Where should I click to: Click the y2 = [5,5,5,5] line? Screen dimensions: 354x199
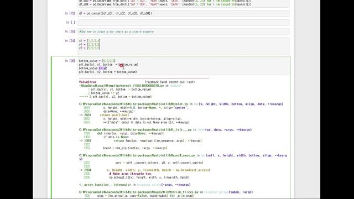(x=90, y=48)
